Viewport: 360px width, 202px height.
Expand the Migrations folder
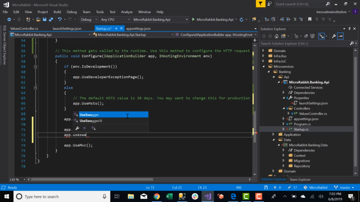(283, 161)
